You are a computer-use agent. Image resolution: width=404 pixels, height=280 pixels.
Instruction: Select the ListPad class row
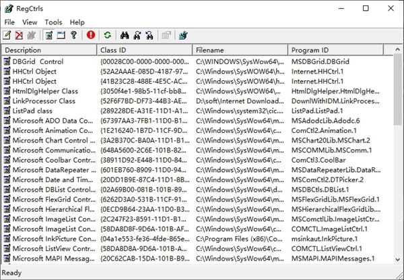197,111
